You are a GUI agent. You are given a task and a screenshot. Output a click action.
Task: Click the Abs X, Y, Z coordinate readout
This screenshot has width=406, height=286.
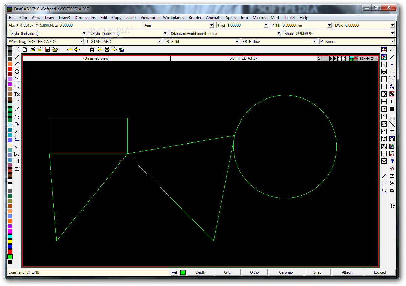coord(74,25)
